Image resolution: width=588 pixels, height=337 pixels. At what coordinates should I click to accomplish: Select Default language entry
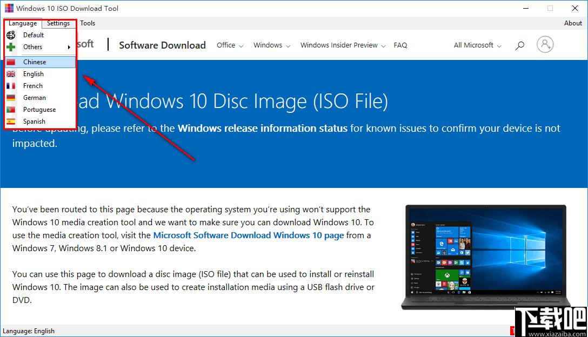click(x=40, y=35)
